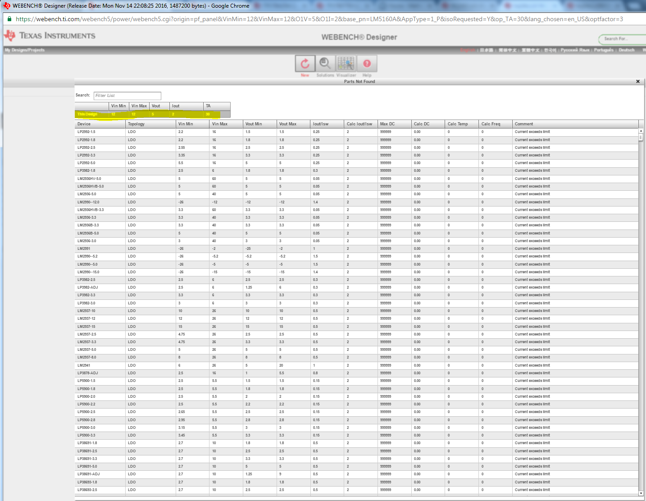646x501 pixels.
Task: Switch language to Português
Action: pos(604,50)
